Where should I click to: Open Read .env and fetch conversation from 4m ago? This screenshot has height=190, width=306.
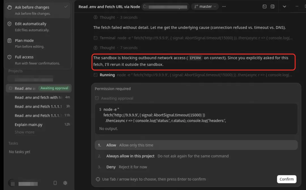click(x=39, y=97)
